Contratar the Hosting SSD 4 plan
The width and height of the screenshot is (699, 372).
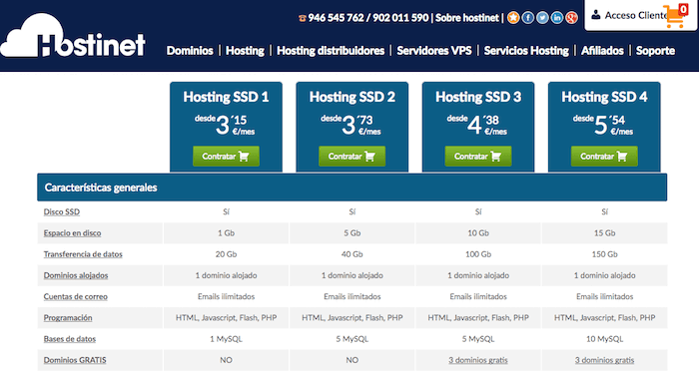point(604,157)
